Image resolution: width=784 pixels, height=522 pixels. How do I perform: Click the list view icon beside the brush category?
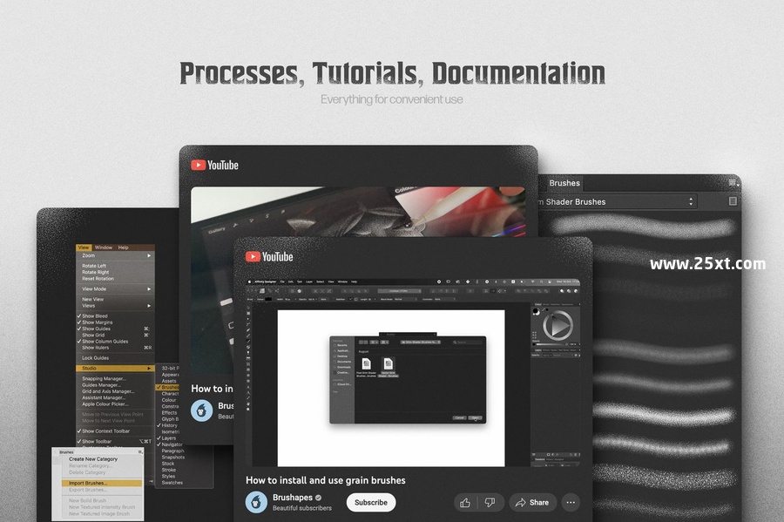733,201
